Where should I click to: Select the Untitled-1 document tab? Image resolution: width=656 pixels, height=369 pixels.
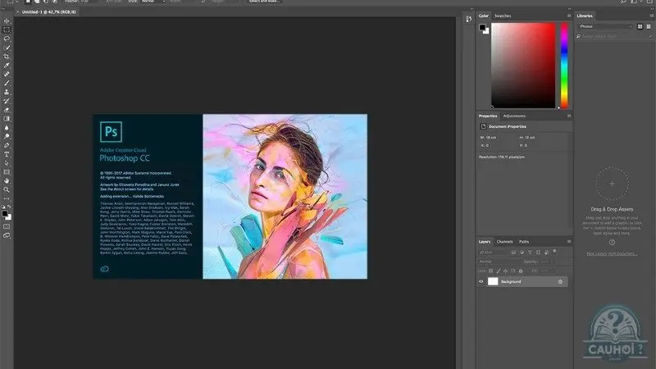point(49,12)
